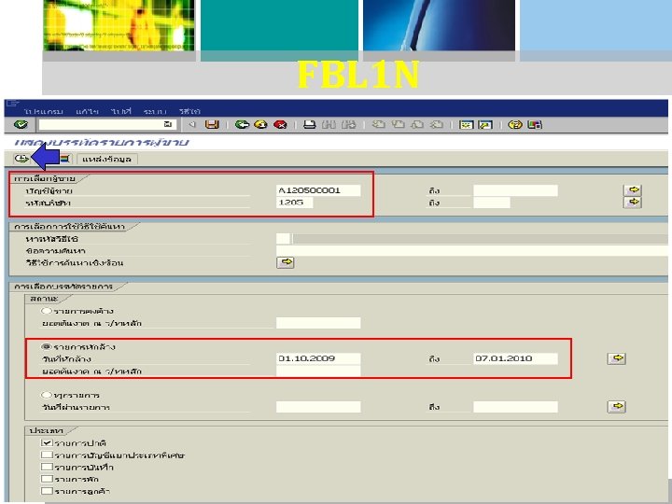Viewport: 672px width, 504px height.
Task: Click the Customize Local Layout icon
Action: tap(535, 125)
